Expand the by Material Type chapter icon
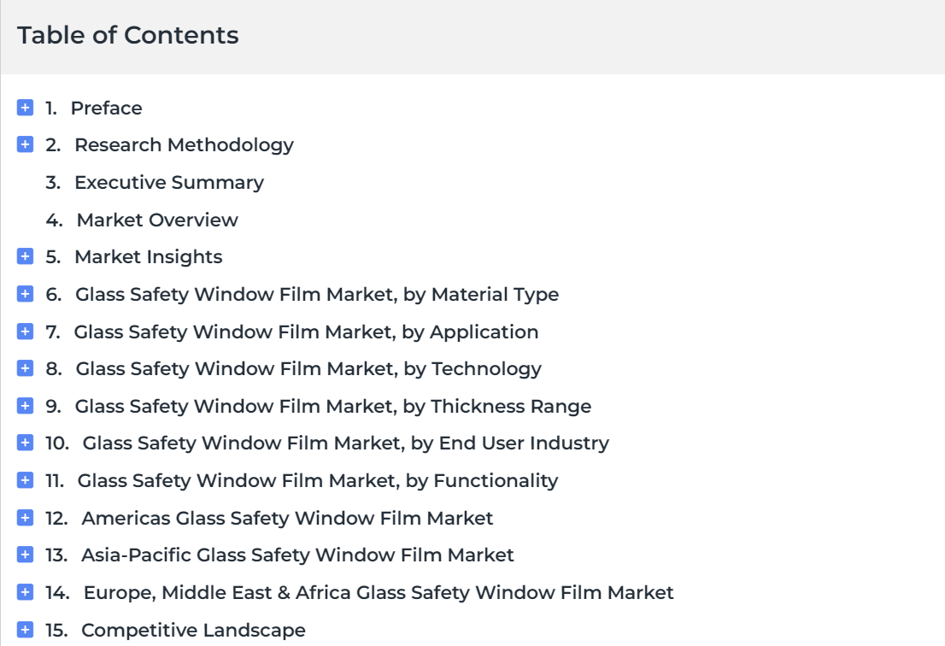This screenshot has height=646, width=945. (25, 294)
